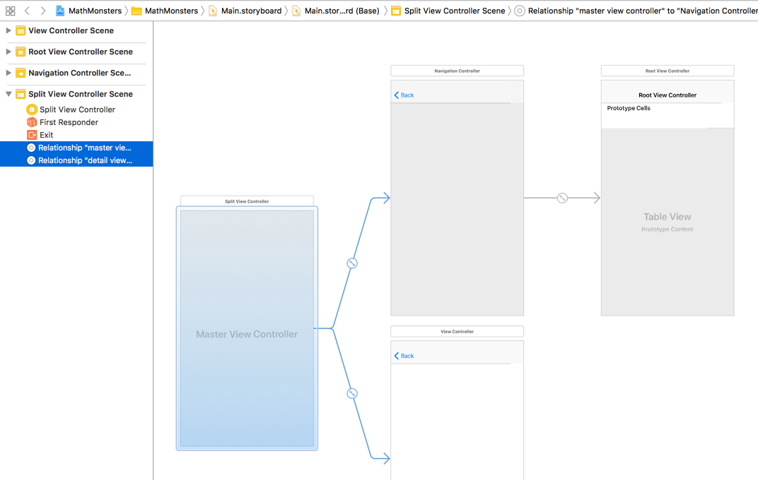Open the related items grid icon
The height and width of the screenshot is (480, 758).
[x=10, y=11]
